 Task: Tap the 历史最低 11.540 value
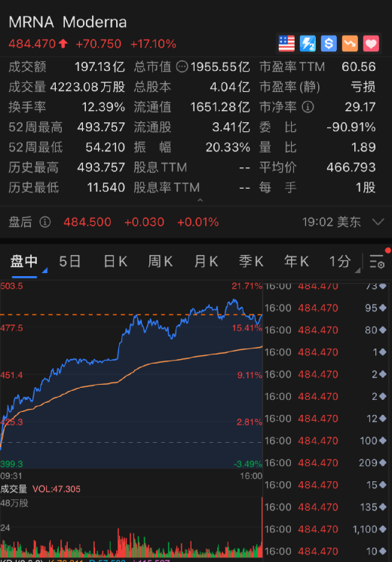click(x=106, y=187)
